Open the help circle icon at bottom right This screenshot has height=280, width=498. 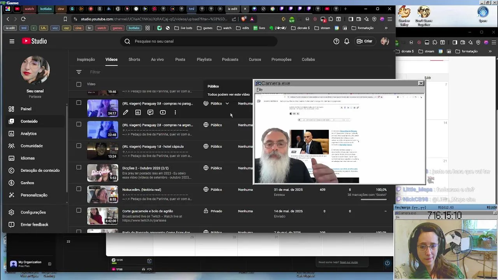[387, 263]
